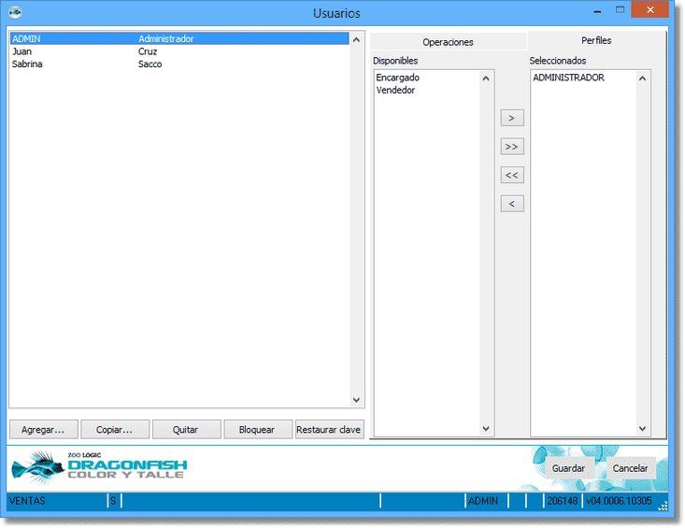Click the single left arrow remove button
The width and height of the screenshot is (685, 528).
(511, 204)
